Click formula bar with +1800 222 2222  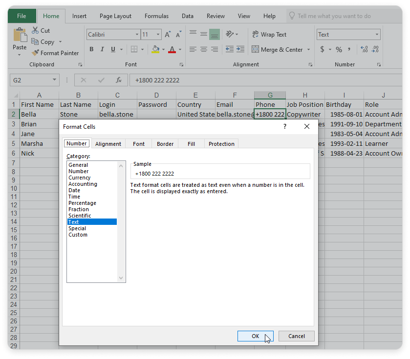[265, 80]
